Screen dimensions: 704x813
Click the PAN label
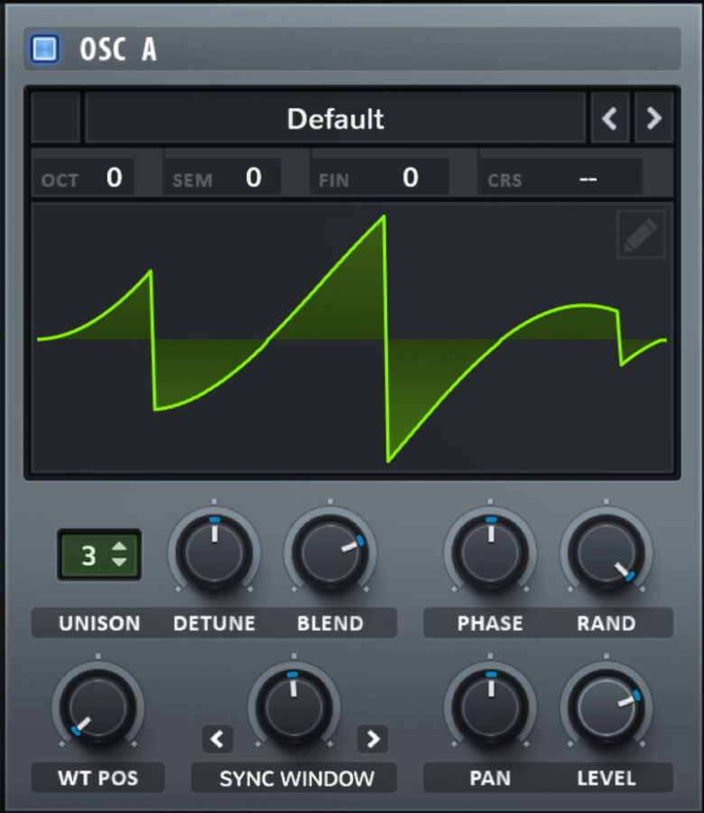tap(490, 778)
